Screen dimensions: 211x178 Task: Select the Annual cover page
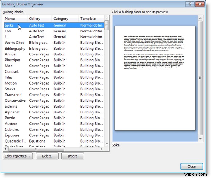click(54, 54)
